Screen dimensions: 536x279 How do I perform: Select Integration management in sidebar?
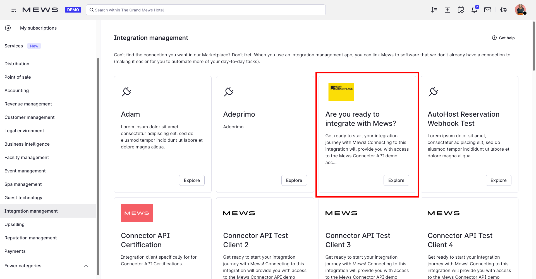(31, 211)
